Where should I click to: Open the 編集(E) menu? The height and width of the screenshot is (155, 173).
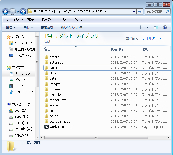(32, 19)
